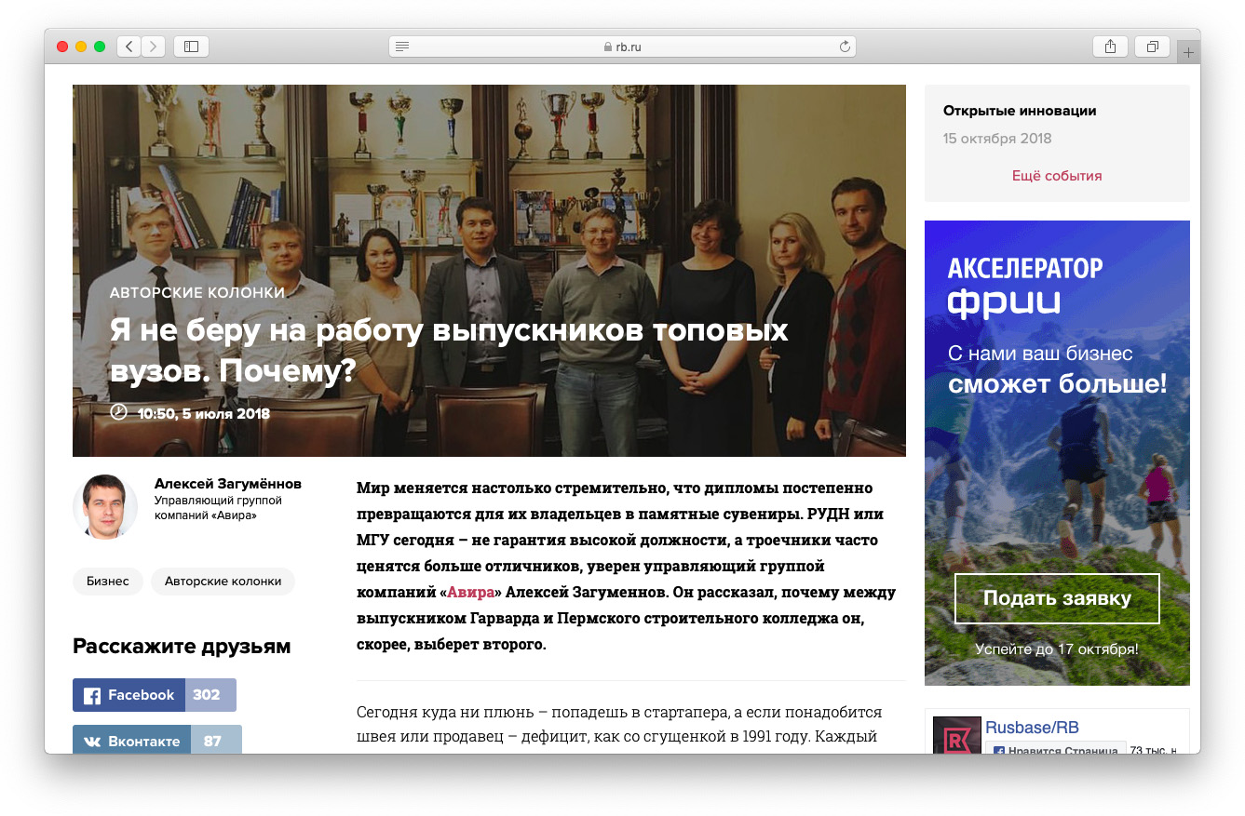Open the Rusbase/RB page logo thumbnail
1245x816 pixels.
(x=957, y=735)
